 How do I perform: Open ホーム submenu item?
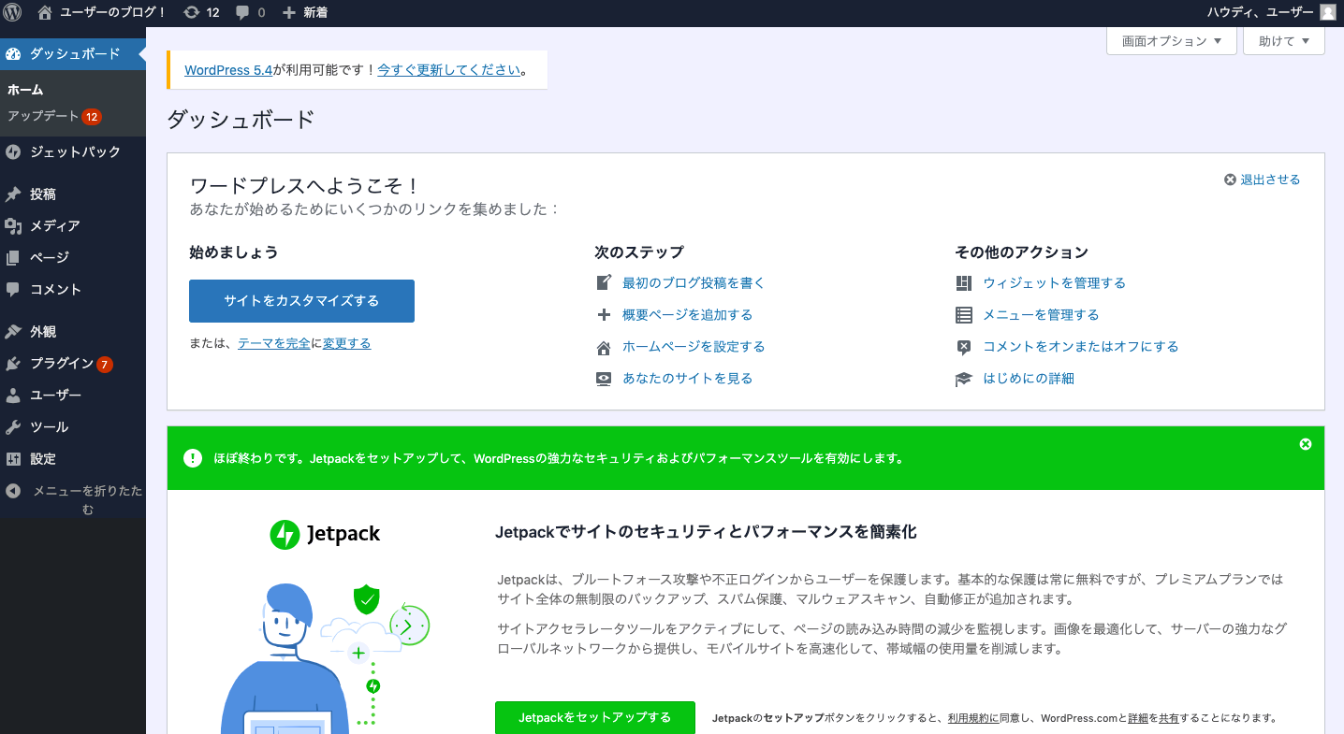25,90
